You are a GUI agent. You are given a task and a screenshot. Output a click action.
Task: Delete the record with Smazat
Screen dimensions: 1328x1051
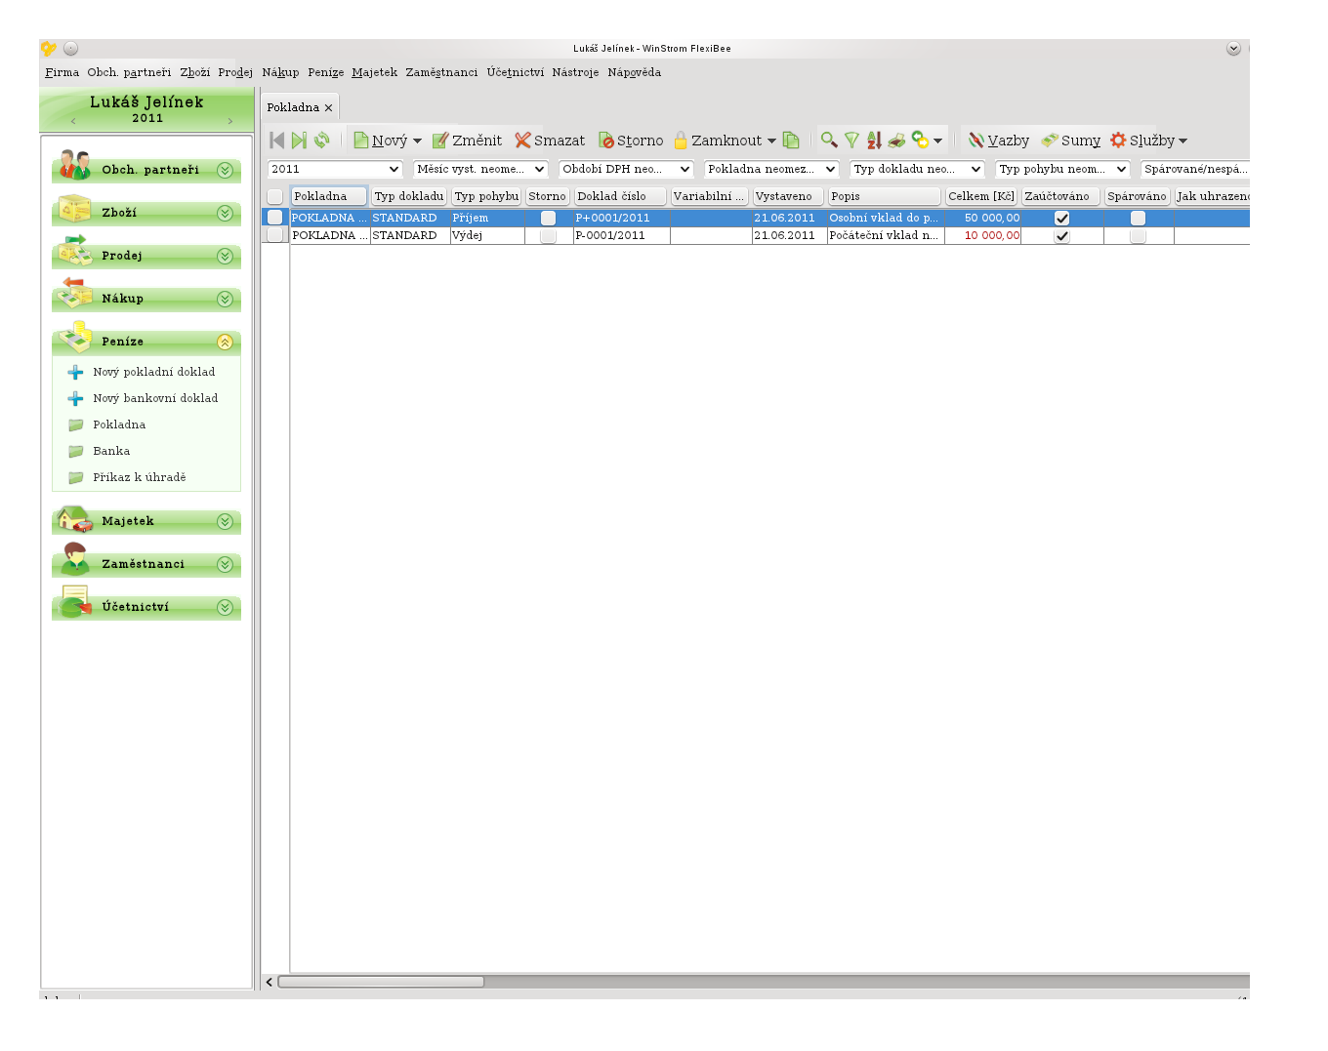(550, 141)
